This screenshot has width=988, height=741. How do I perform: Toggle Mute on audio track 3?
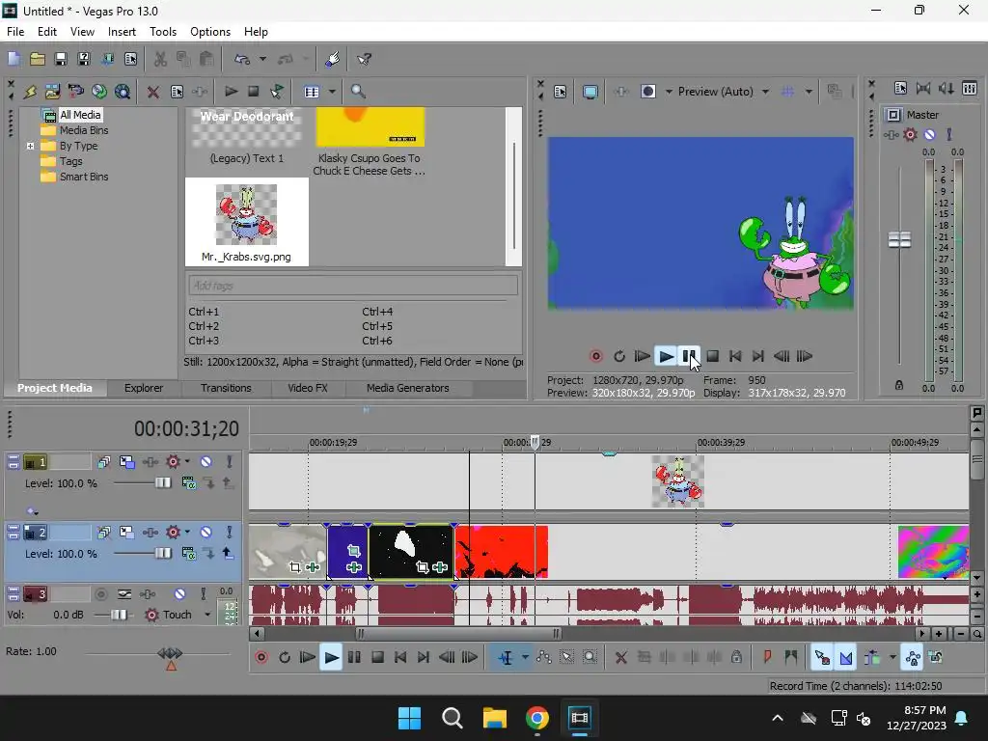(x=179, y=594)
